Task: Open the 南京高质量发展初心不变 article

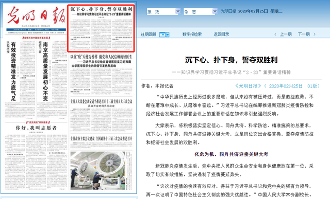Action: (x=45, y=71)
